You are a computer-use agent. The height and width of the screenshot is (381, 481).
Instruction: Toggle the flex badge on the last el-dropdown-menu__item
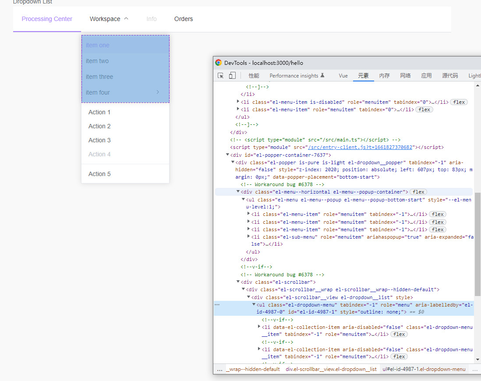point(399,356)
